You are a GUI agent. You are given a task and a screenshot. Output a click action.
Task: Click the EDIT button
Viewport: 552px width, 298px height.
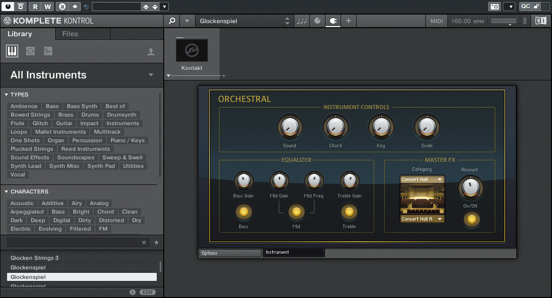[x=148, y=292]
